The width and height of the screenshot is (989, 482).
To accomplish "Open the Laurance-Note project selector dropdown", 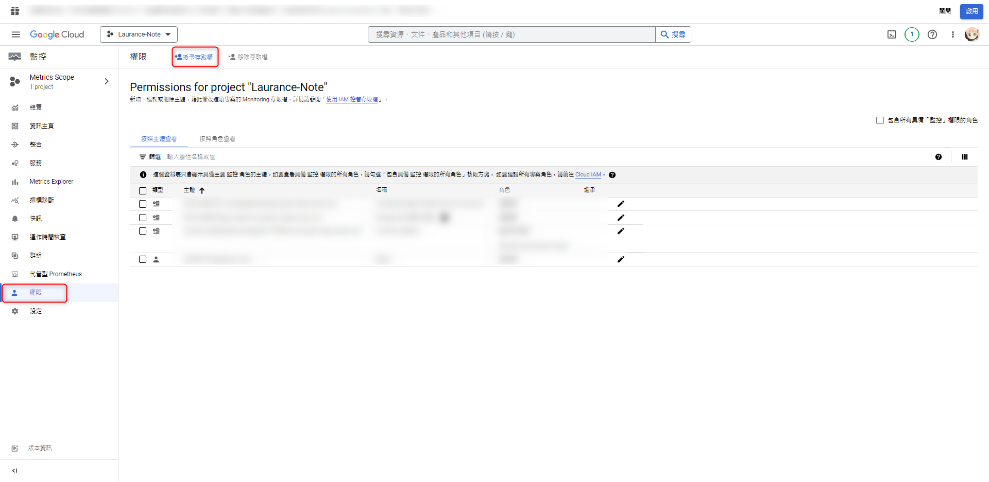I will click(x=139, y=34).
